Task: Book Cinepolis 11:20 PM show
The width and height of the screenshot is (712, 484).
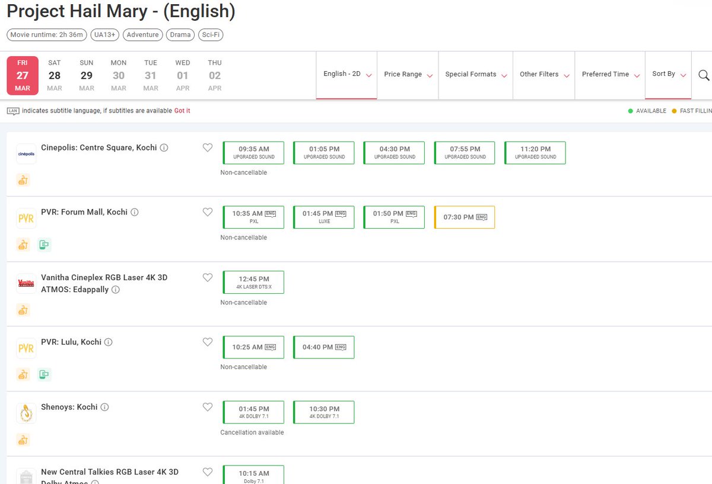Action: tap(535, 153)
